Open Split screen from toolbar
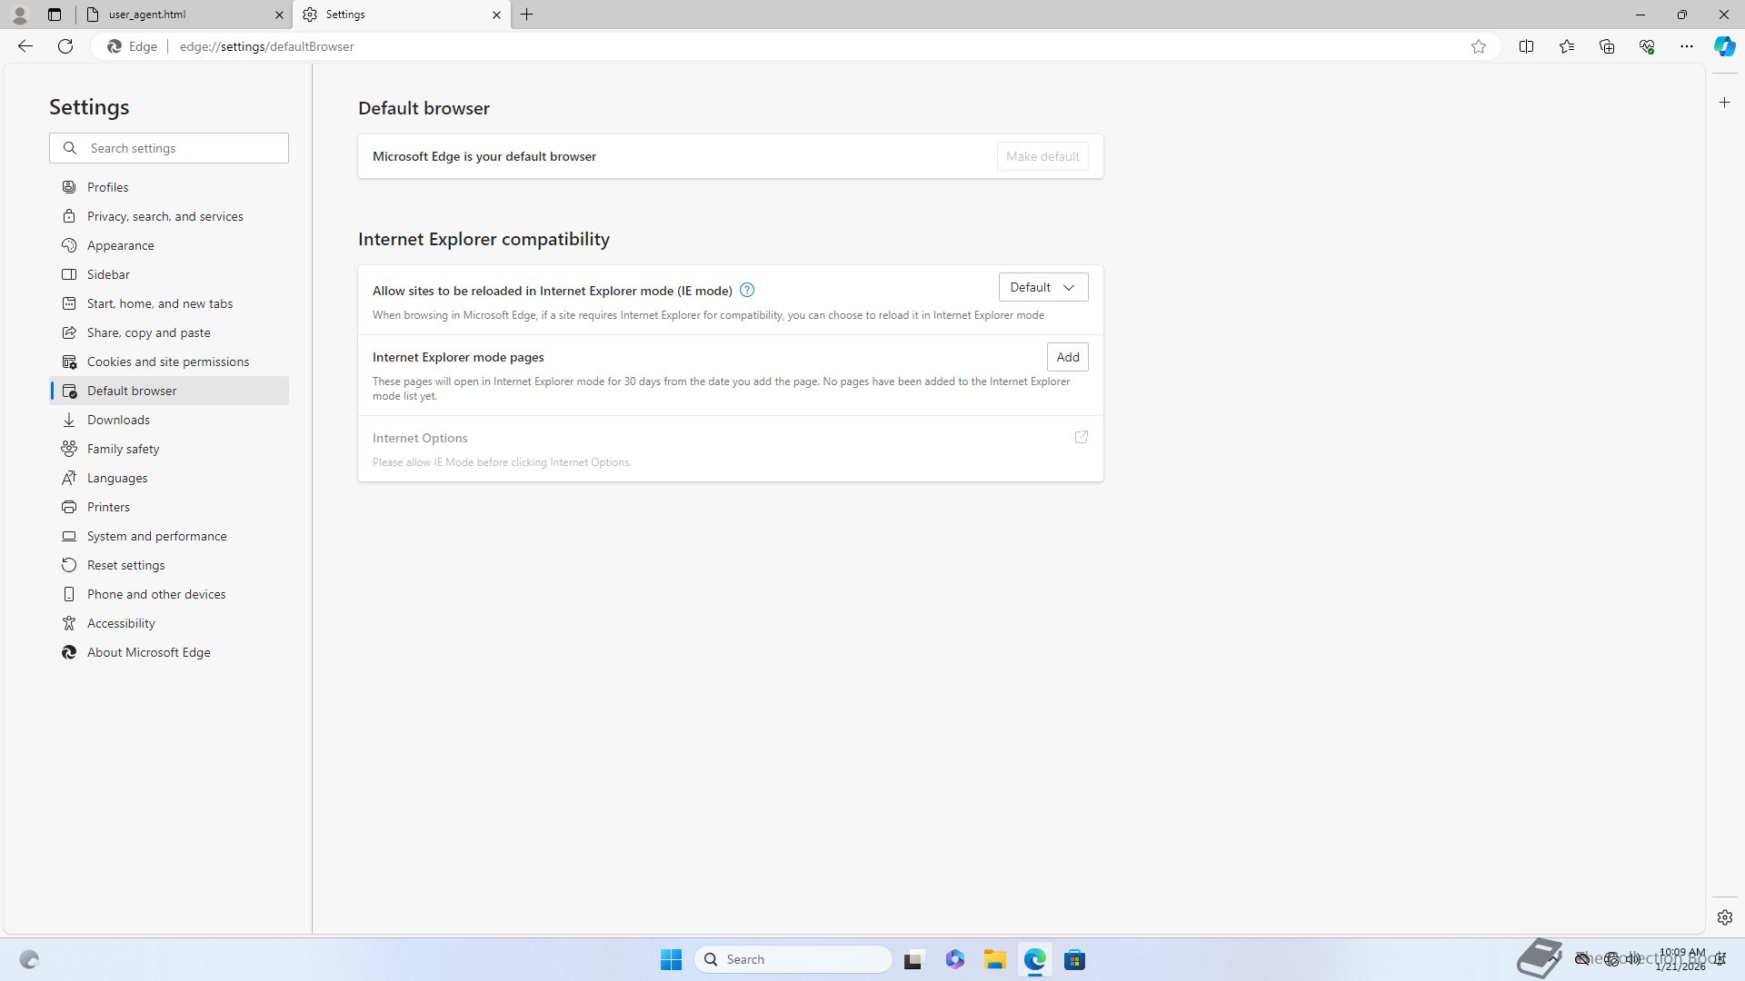Viewport: 1745px width, 981px height. (1526, 46)
